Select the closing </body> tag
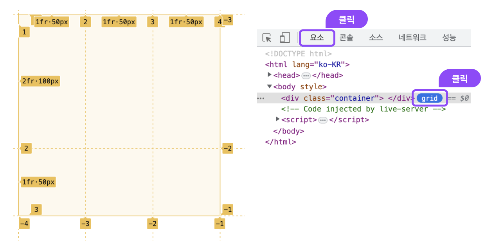The width and height of the screenshot is (486, 244). tap(288, 131)
